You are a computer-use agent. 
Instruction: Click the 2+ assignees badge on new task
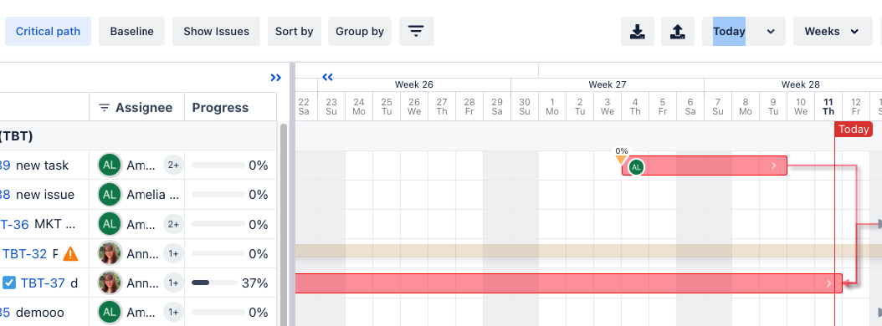click(x=173, y=166)
